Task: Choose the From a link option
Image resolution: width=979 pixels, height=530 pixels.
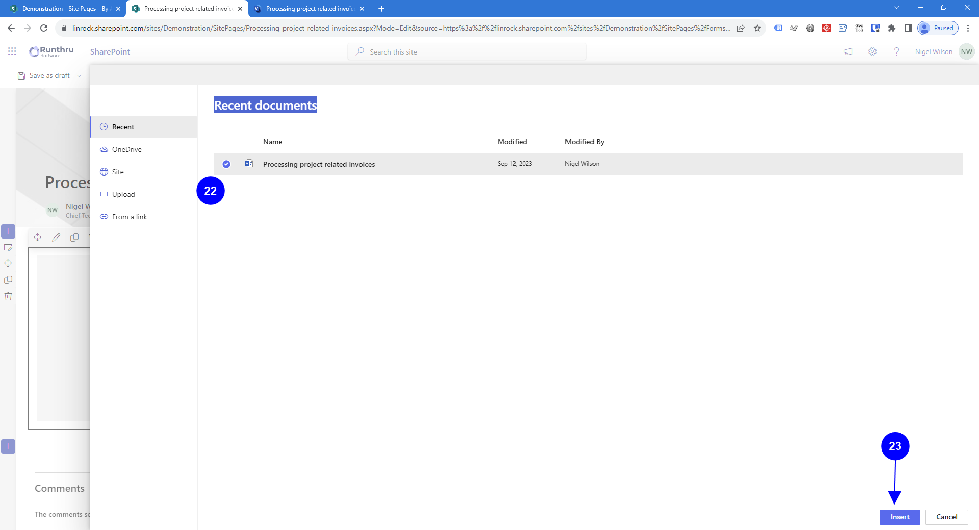Action: (x=130, y=217)
